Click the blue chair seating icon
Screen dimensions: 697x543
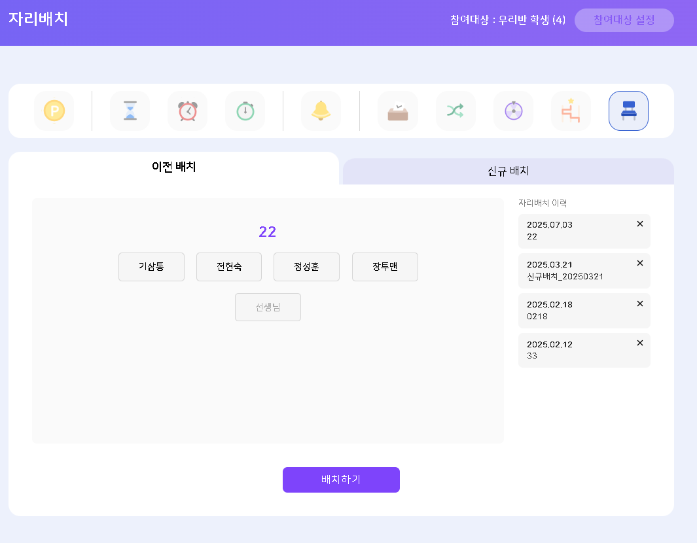click(628, 111)
